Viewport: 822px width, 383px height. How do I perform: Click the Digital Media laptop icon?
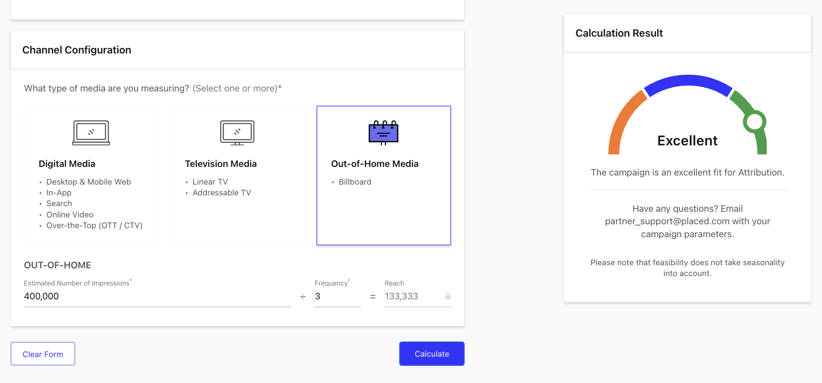tap(91, 133)
